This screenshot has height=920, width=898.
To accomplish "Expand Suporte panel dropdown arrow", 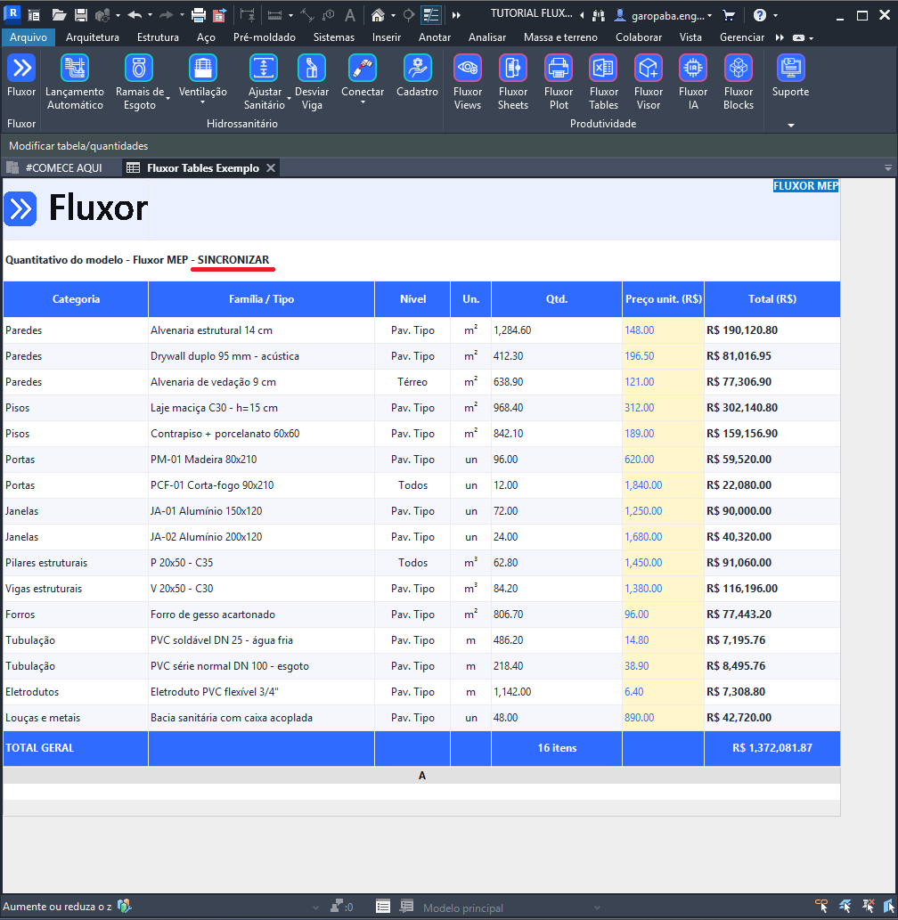I will 790,125.
